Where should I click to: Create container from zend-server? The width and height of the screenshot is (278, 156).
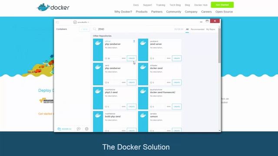point(177,58)
